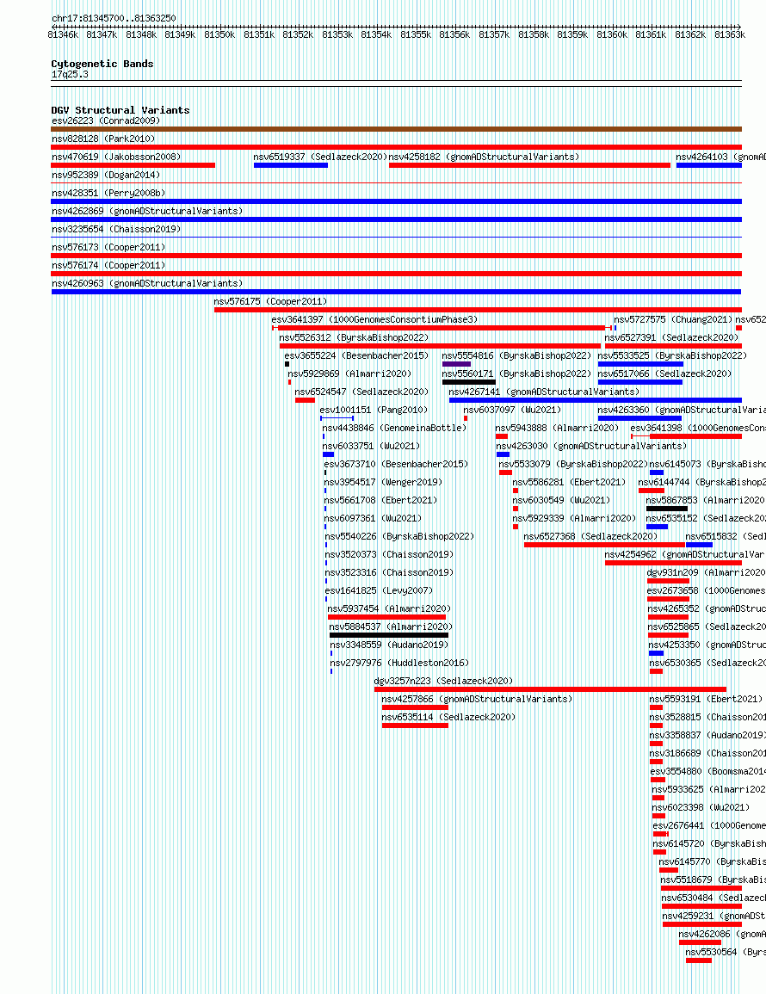
Task: Open the nsv4258182 (gnomADStructuralVariants) label
Action: (484, 157)
